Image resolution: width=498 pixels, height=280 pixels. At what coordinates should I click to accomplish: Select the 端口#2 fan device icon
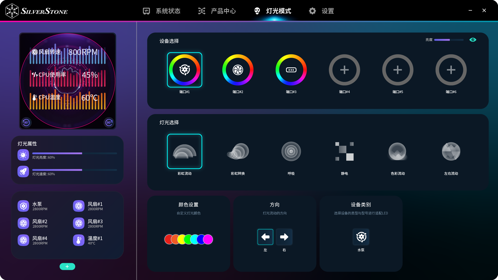[x=238, y=70]
